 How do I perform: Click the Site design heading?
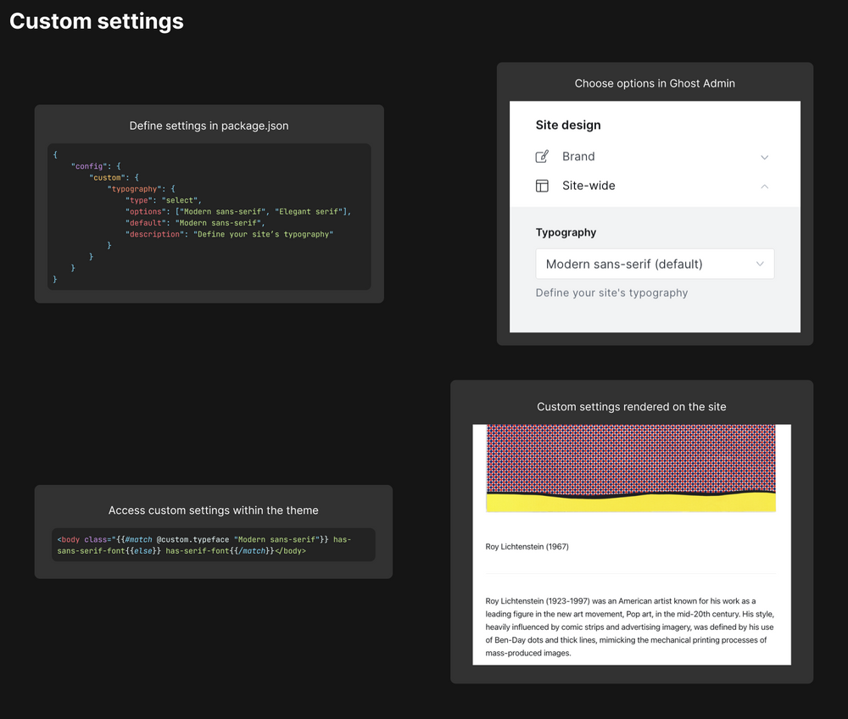click(x=568, y=125)
